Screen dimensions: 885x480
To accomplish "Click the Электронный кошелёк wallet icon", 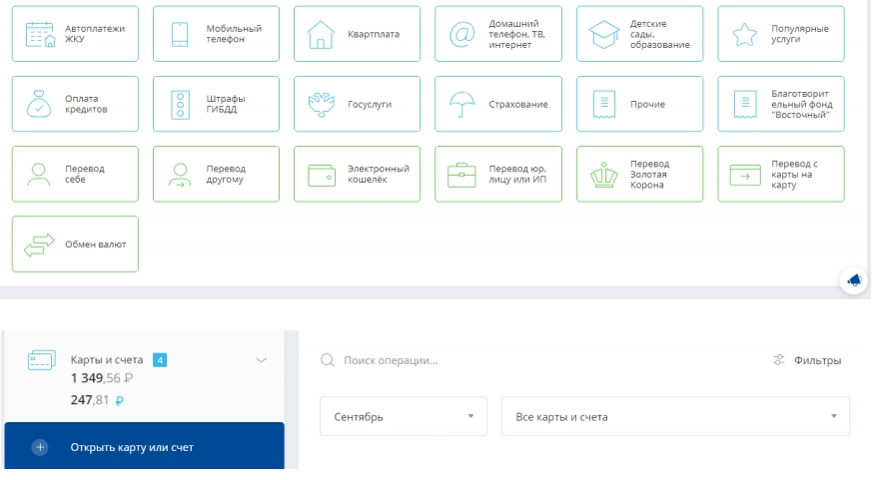I will tap(321, 174).
